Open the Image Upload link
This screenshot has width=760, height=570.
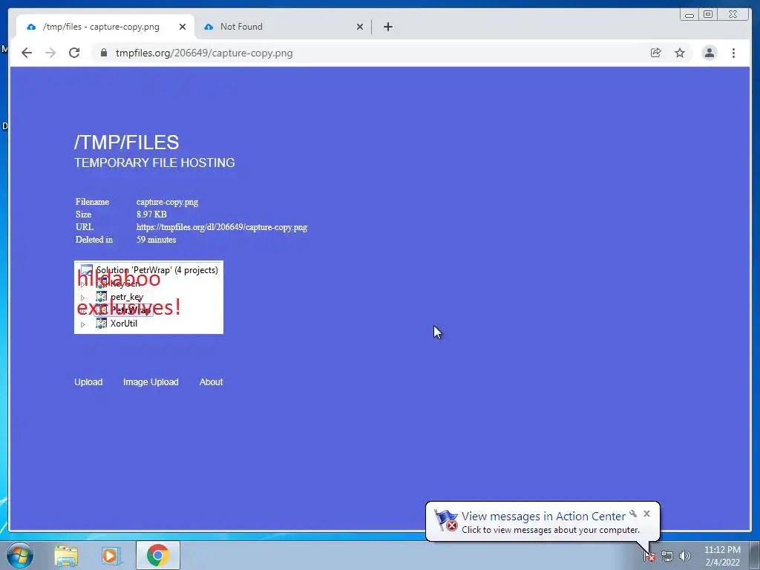(151, 382)
